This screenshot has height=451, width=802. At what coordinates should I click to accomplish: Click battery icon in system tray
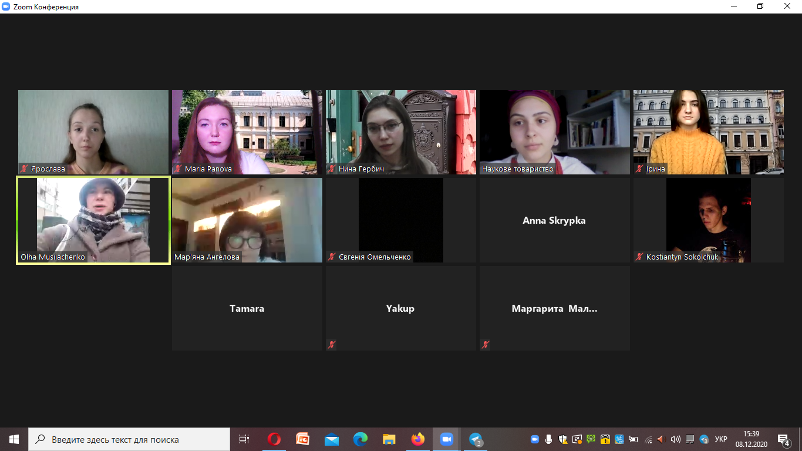click(x=633, y=439)
